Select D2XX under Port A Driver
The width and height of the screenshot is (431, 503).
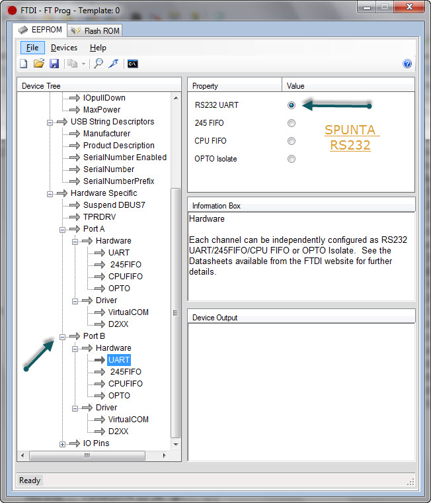118,324
